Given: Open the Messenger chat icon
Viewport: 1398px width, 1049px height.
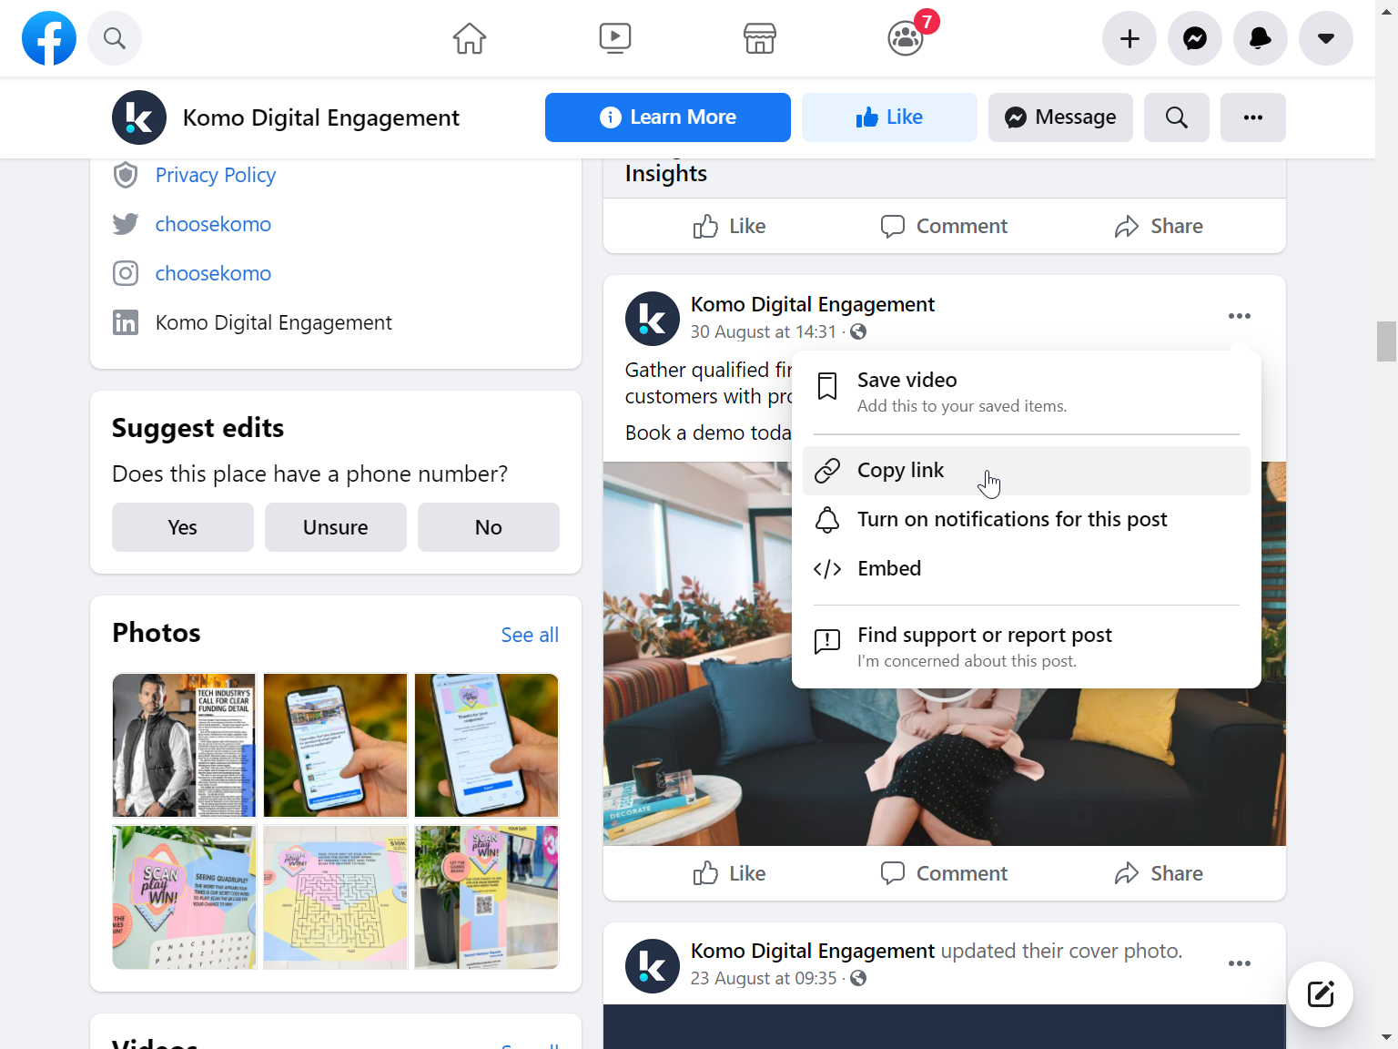Looking at the screenshot, I should [1194, 38].
